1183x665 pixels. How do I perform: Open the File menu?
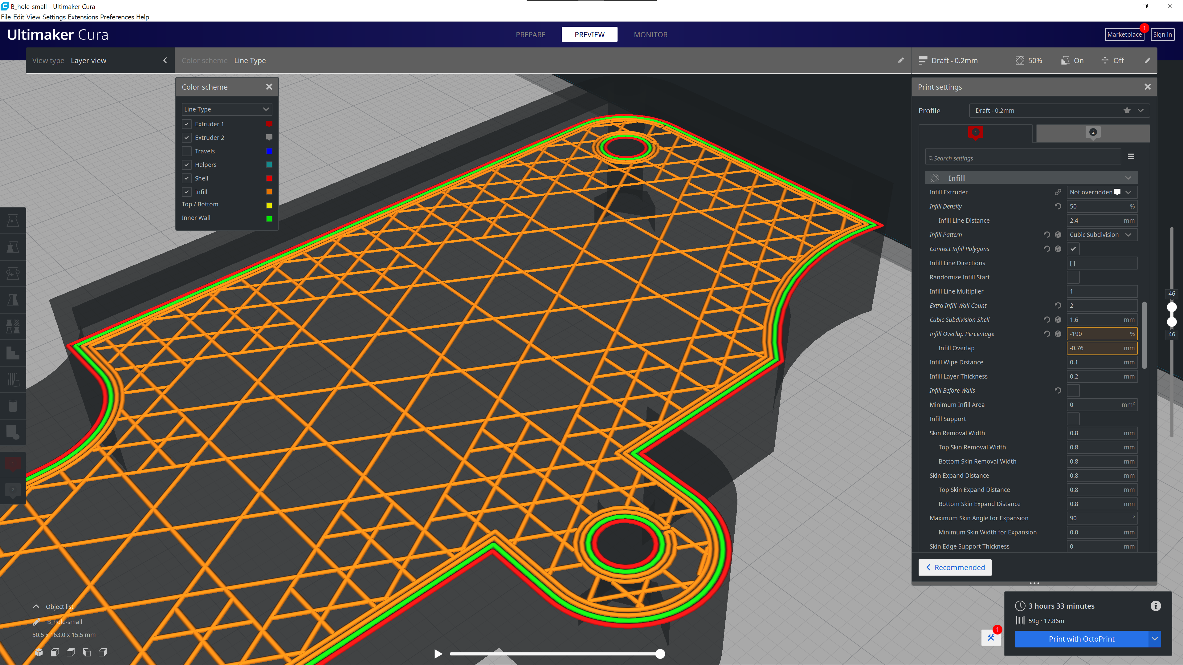[6, 17]
